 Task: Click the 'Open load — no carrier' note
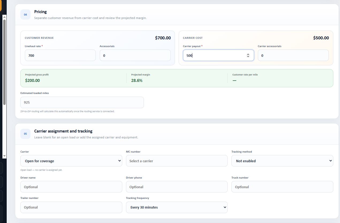coord(41,170)
